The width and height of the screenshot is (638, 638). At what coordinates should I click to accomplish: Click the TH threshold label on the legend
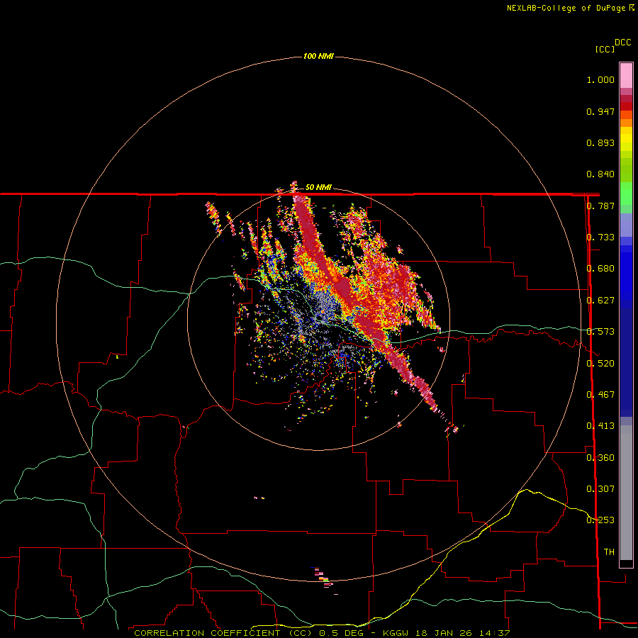point(609,552)
